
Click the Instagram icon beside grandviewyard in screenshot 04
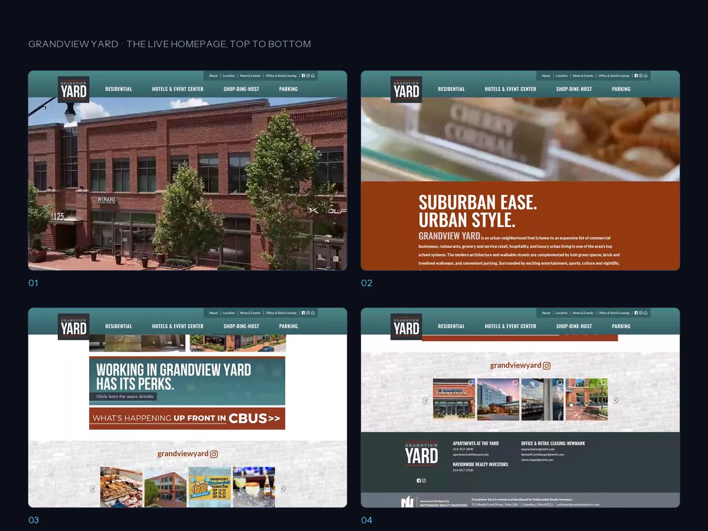[547, 366]
